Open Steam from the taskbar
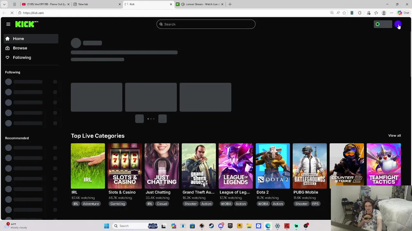The width and height of the screenshot is (412, 231). (211, 226)
